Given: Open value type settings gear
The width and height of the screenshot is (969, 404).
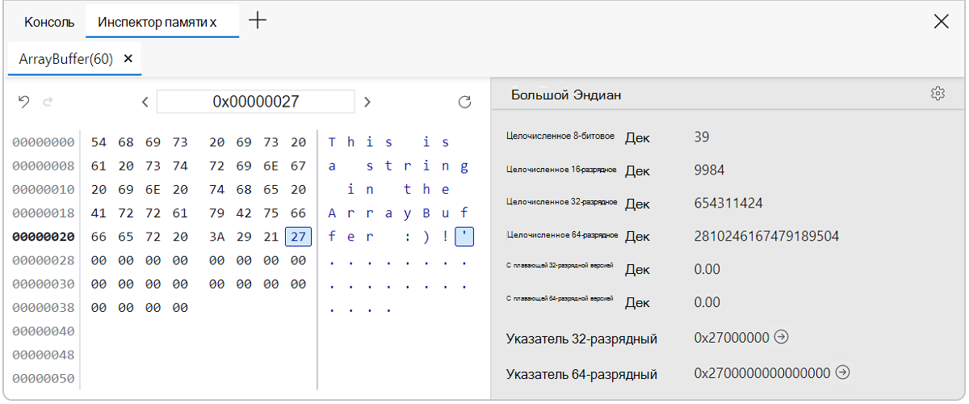Looking at the screenshot, I should pos(938,94).
